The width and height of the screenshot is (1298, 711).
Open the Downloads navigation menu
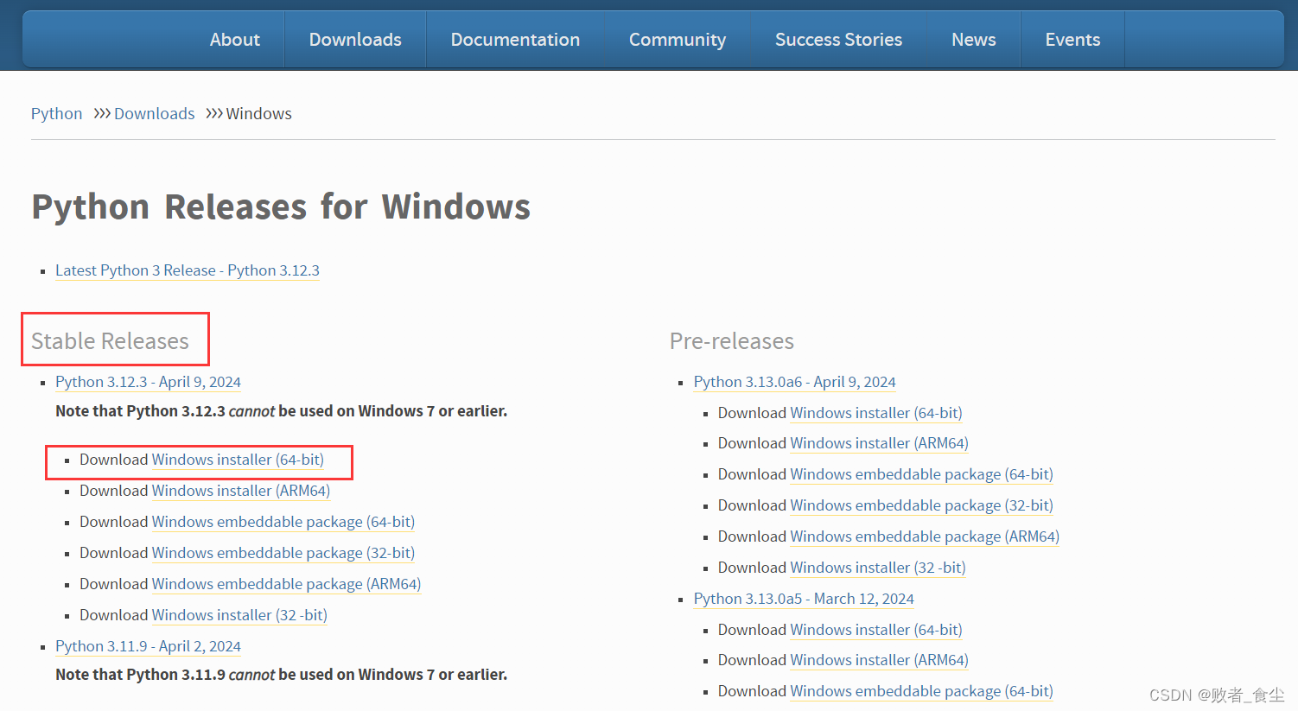(x=355, y=40)
